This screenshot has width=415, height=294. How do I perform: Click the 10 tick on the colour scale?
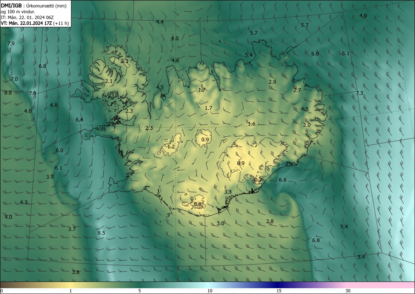point(210,291)
